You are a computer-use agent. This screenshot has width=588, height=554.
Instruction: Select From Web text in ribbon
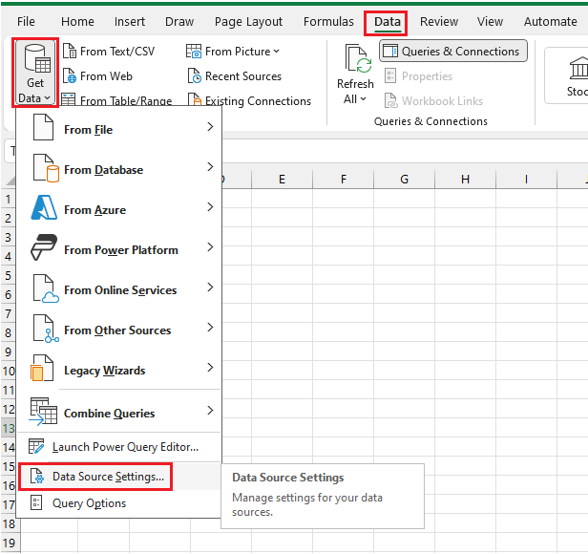tap(106, 76)
